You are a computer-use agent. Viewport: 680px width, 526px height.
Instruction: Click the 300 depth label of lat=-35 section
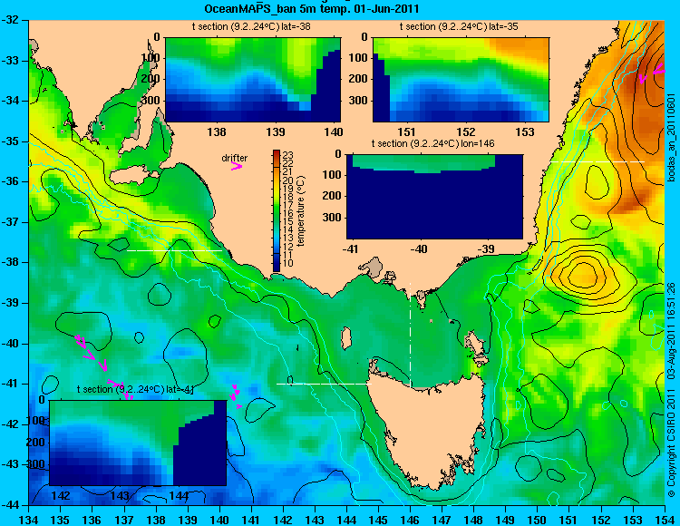coord(360,101)
